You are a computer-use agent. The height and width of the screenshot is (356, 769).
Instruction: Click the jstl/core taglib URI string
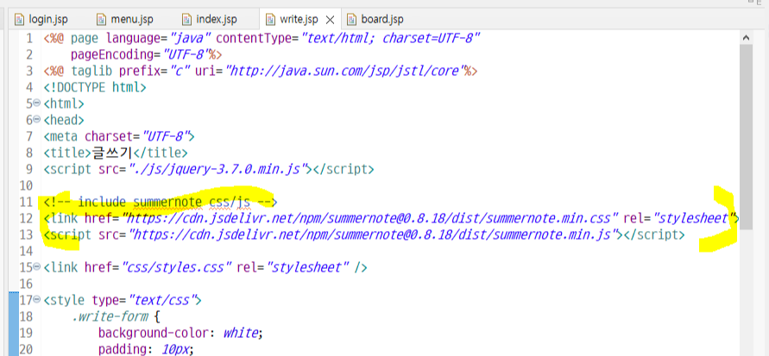pos(344,71)
